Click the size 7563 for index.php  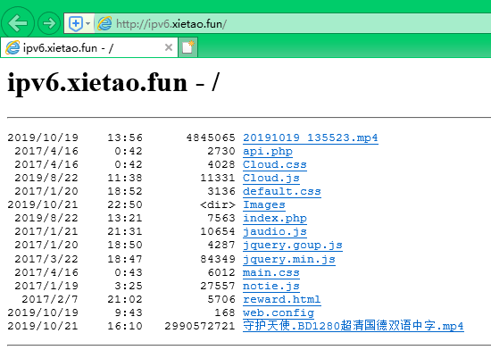[x=221, y=218]
